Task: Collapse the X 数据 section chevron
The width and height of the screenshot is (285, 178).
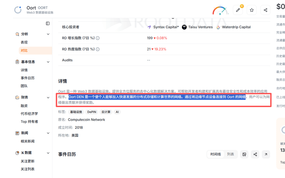Action: point(48,153)
